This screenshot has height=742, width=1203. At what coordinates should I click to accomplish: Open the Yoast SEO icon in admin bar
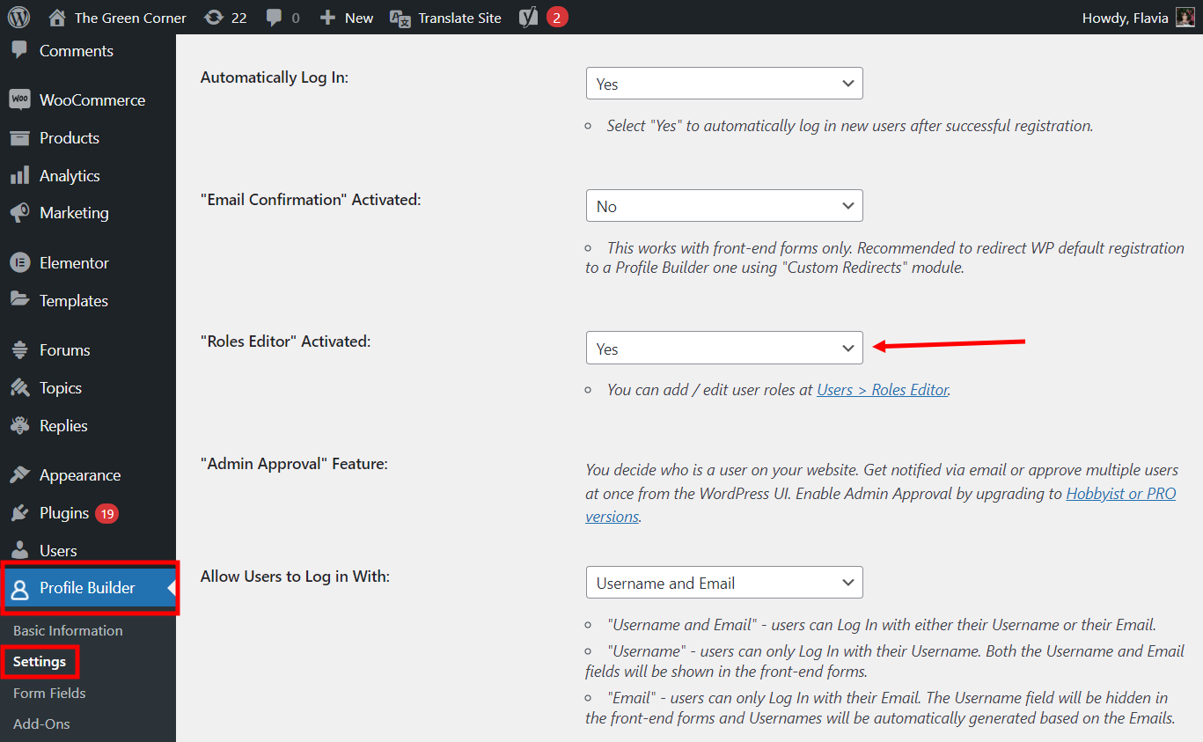pos(528,18)
